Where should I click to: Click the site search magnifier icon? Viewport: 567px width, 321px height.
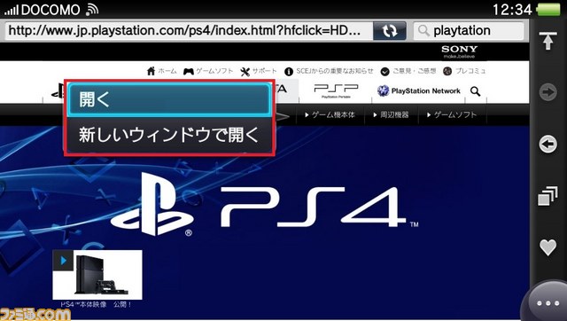[476, 91]
